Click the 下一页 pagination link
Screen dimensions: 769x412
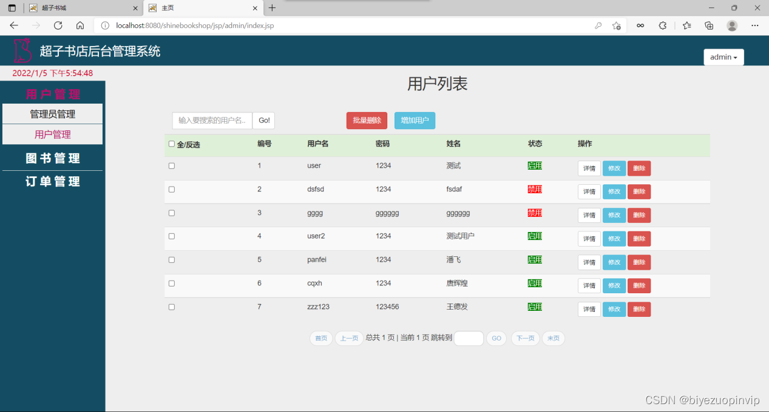click(526, 338)
